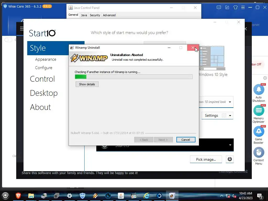Image resolution: width=268 pixels, height=201 pixels.
Task: Click the Winamp logo in uninstall dialog
Action: click(x=89, y=58)
